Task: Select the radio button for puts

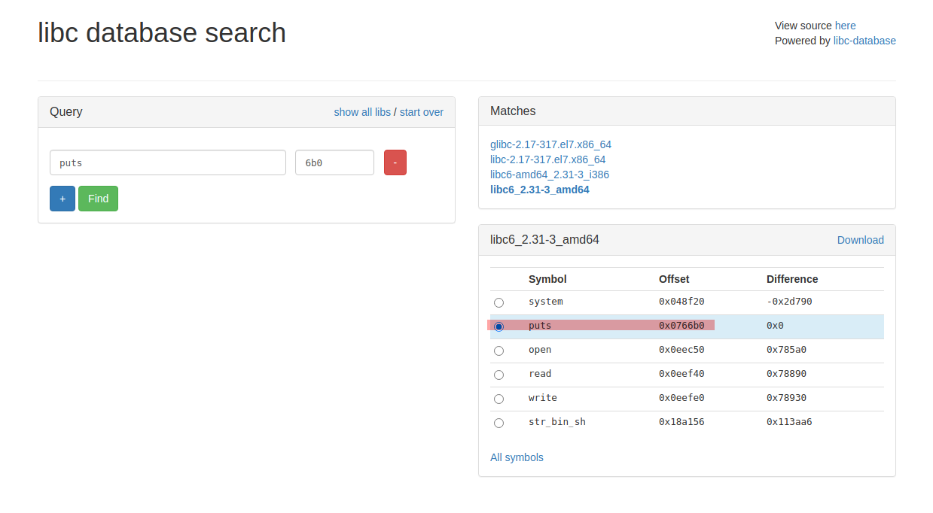Action: 499,326
